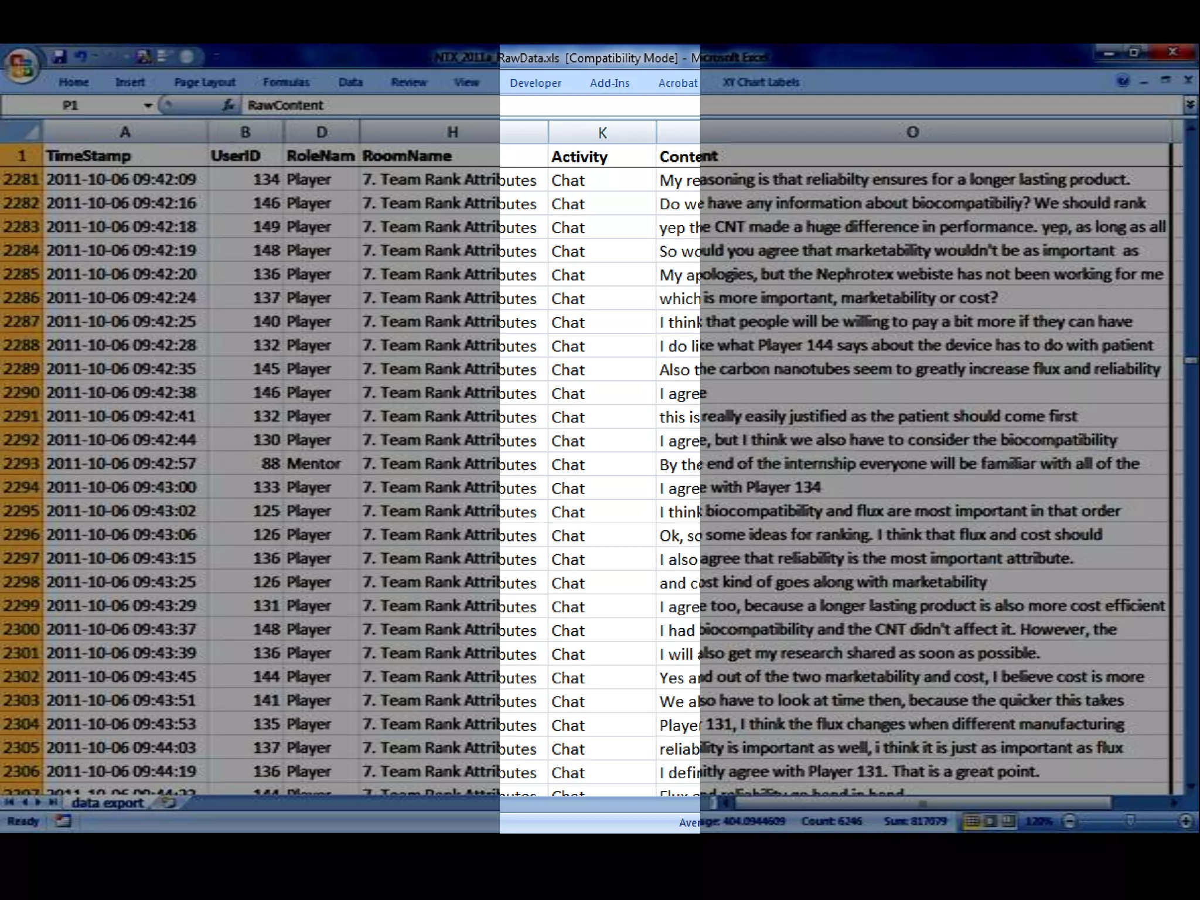Click the Zoom In plus icon
The height and width of the screenshot is (900, 1200).
coord(1185,821)
